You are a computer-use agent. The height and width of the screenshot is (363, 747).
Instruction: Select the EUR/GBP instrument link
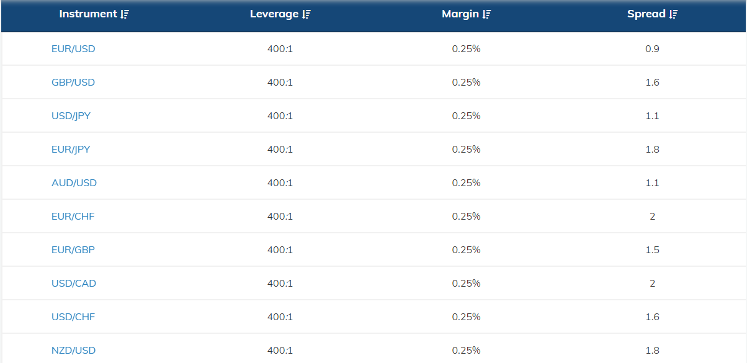pos(73,249)
